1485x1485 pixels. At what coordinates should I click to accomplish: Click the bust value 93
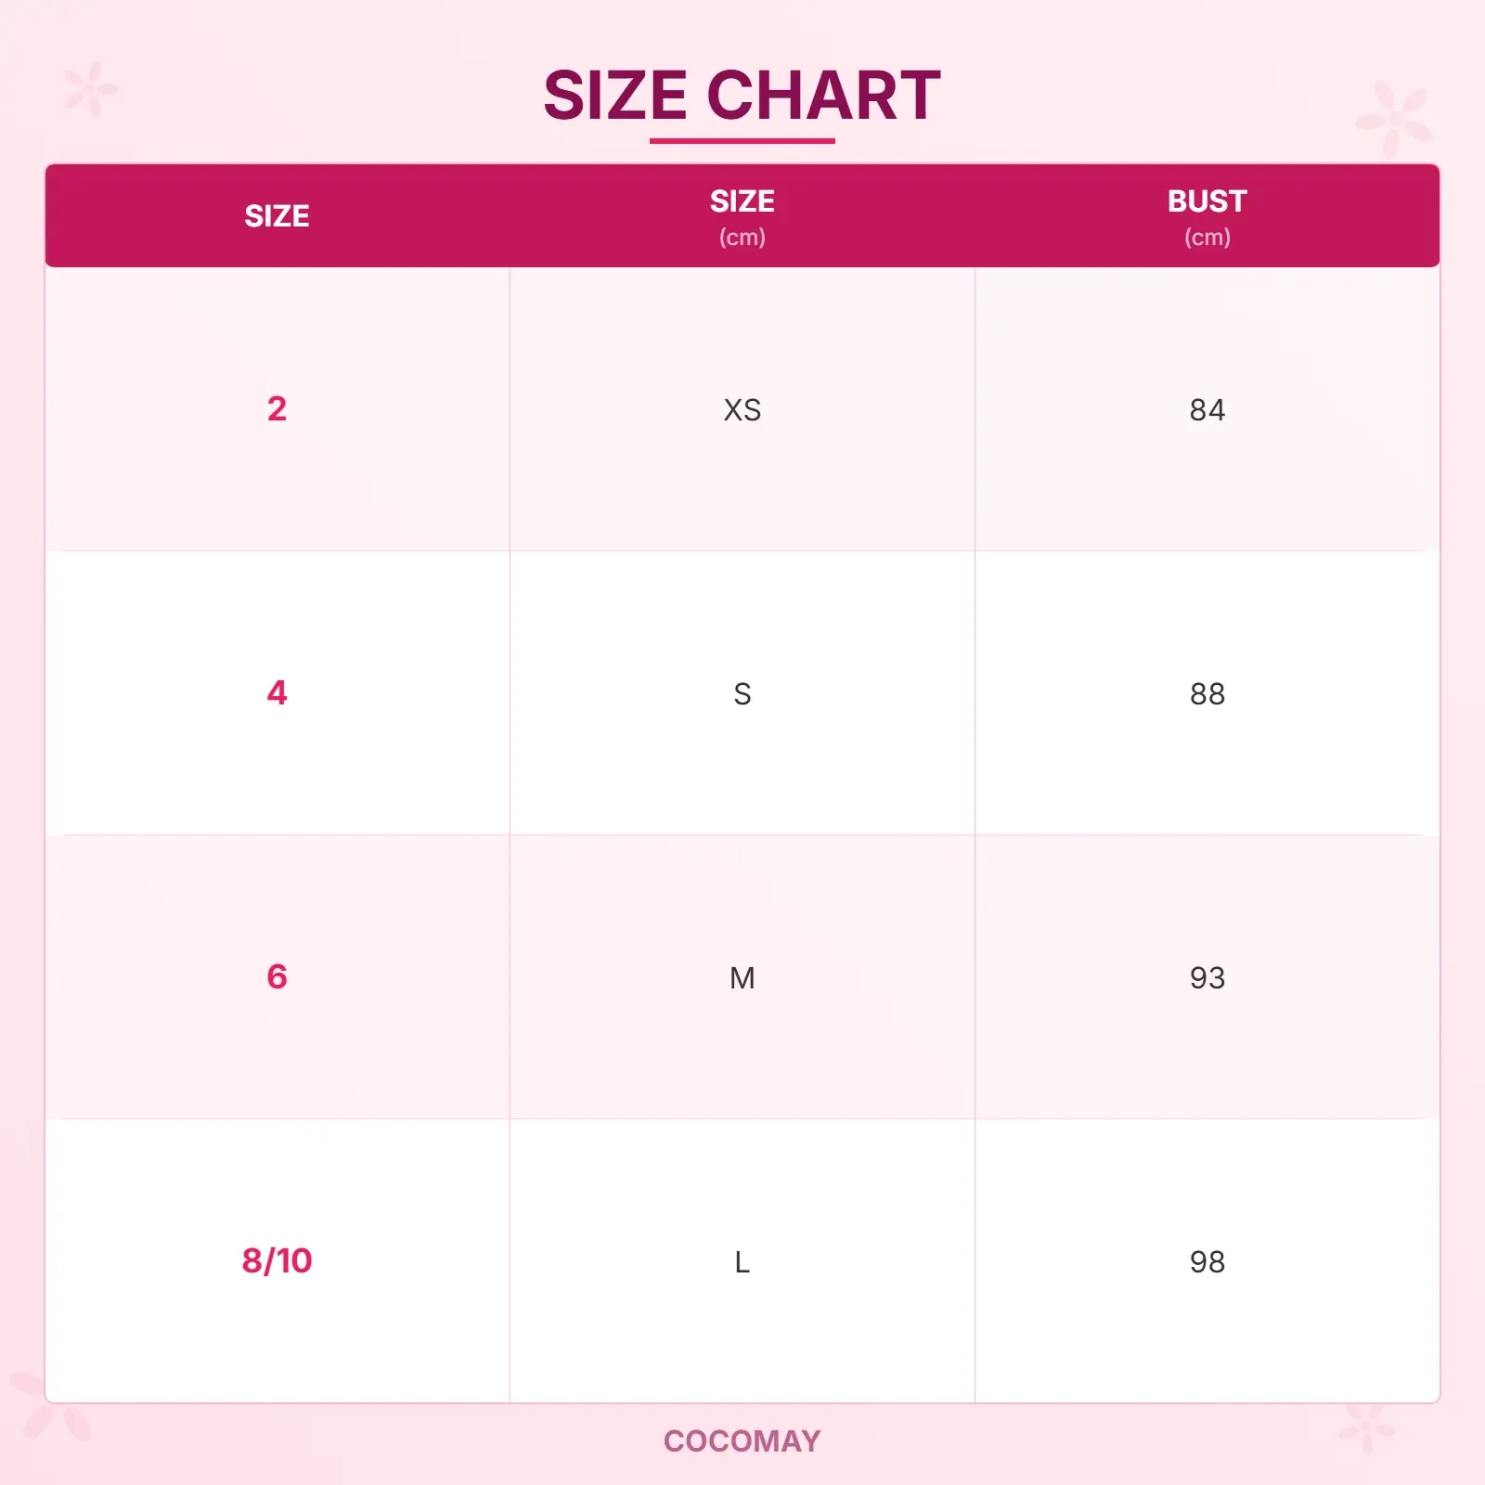[1207, 978]
